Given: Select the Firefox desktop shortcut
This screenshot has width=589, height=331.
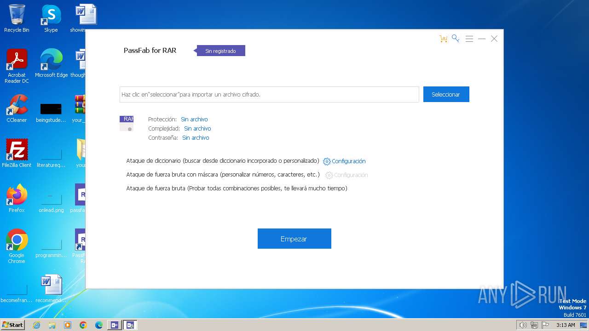Looking at the screenshot, I should pyautogui.click(x=17, y=199).
